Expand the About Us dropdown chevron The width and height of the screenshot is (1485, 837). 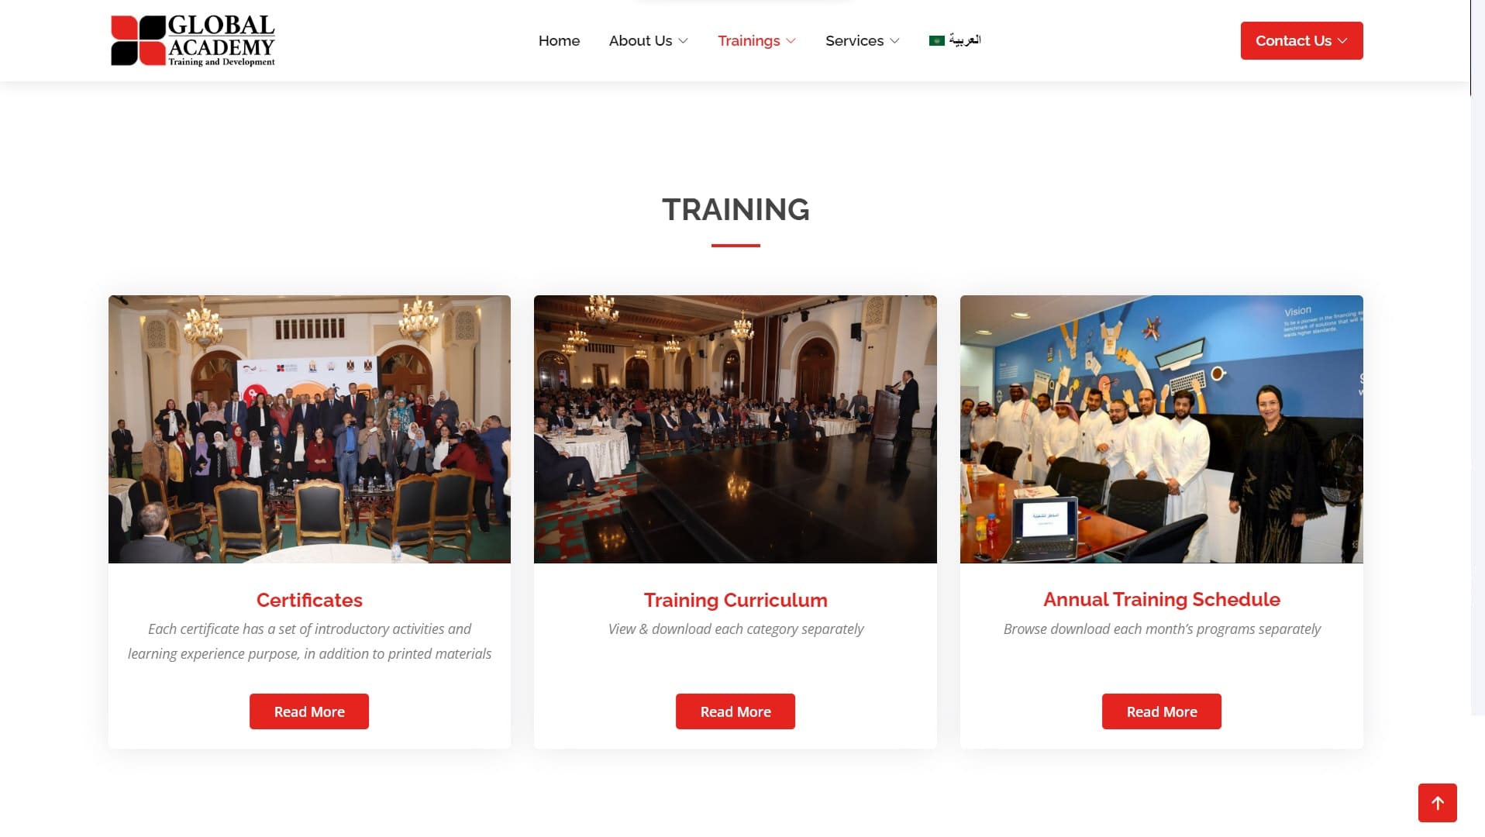(x=683, y=41)
